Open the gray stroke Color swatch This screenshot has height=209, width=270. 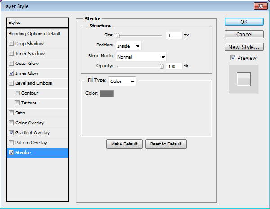[107, 94]
